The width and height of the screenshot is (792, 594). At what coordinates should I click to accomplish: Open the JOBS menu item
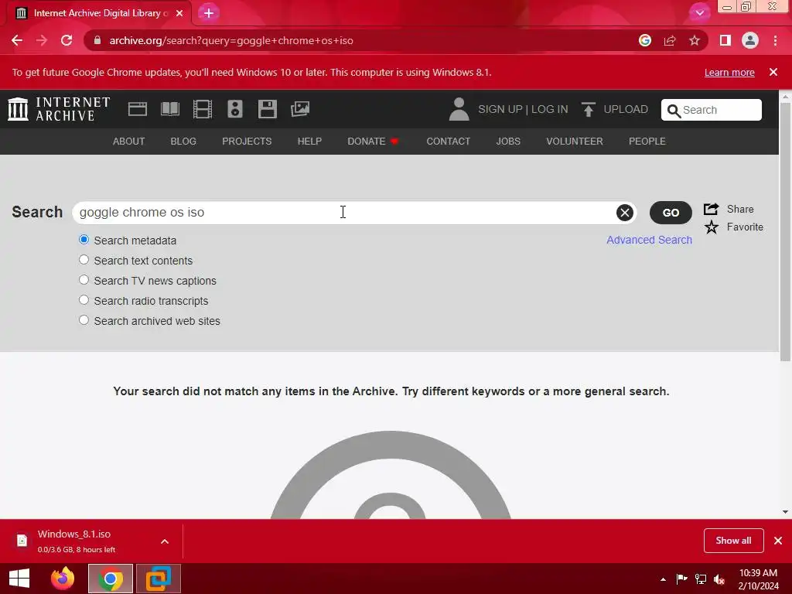coord(508,142)
